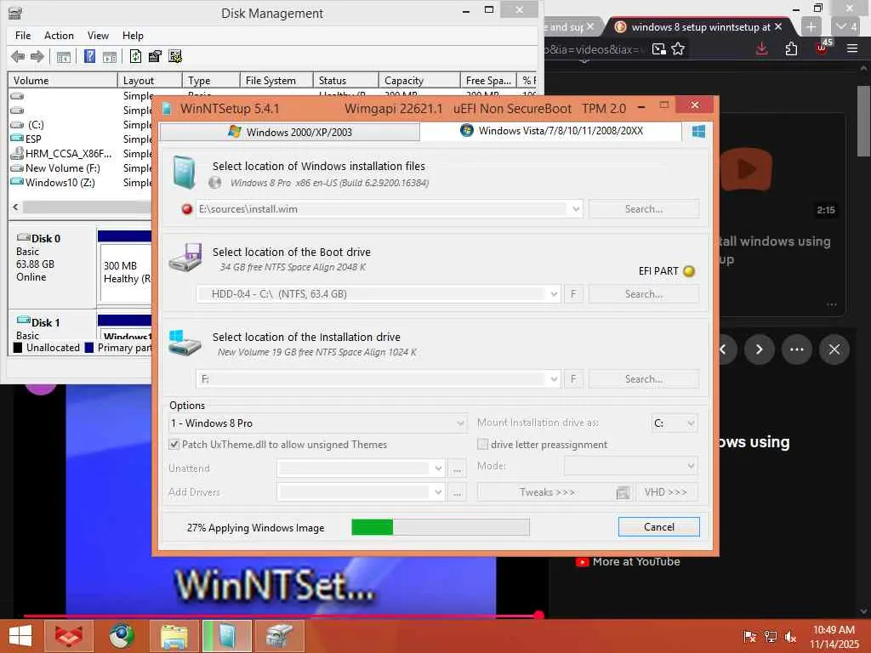Click the Forward arrow in Disk Management toolbar

(37, 56)
